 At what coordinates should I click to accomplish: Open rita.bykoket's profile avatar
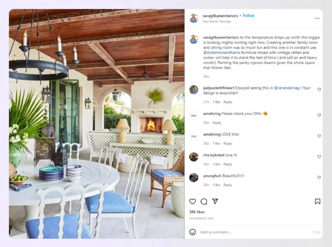tap(194, 157)
